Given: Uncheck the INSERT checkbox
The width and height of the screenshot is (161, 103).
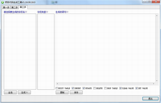Looking at the screenshot, I should point(73,88).
